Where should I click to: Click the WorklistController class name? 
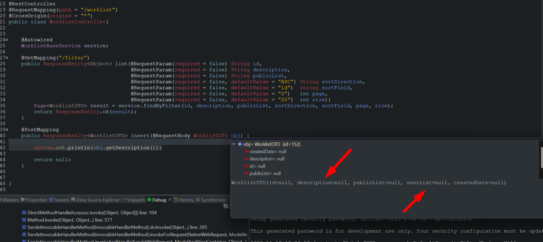click(x=77, y=22)
